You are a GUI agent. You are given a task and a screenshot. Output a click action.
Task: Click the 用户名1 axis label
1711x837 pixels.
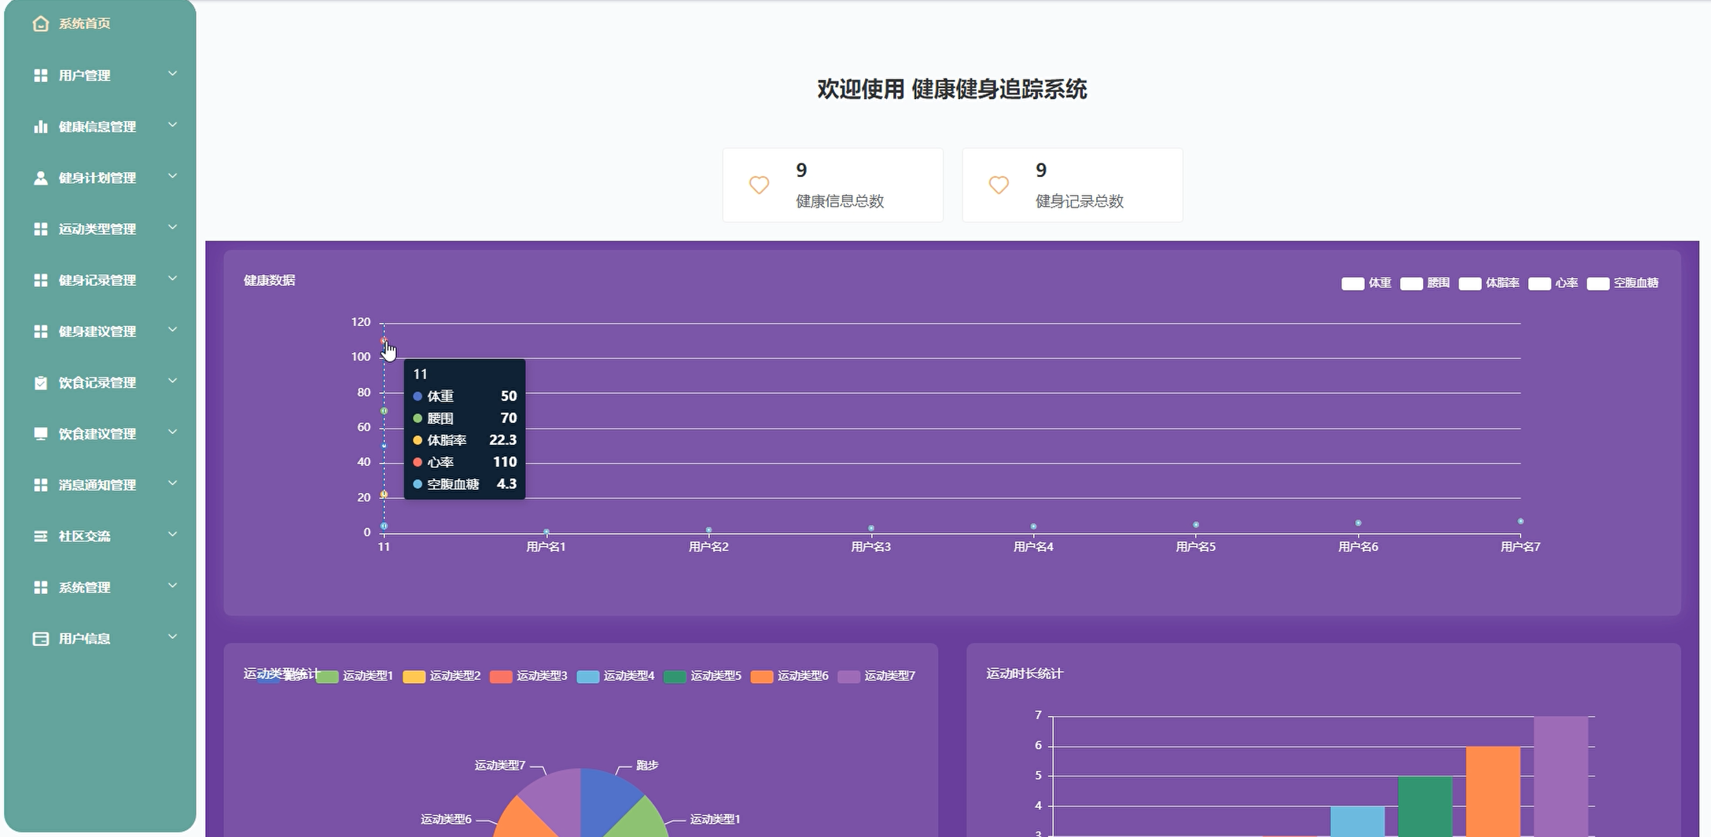tap(546, 547)
